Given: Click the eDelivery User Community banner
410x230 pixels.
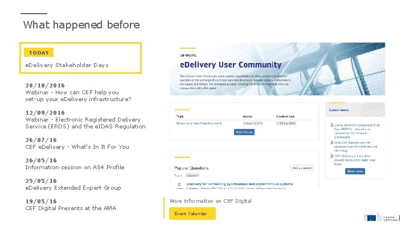Looking at the screenshot, I should click(x=277, y=68).
